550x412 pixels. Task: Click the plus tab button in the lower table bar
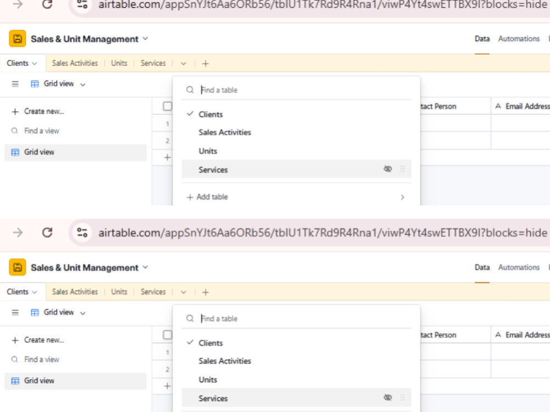pos(206,292)
